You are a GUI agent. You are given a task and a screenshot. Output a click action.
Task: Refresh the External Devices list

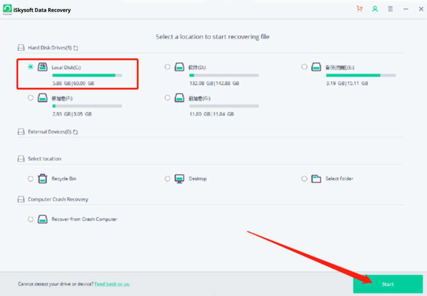[76, 132]
